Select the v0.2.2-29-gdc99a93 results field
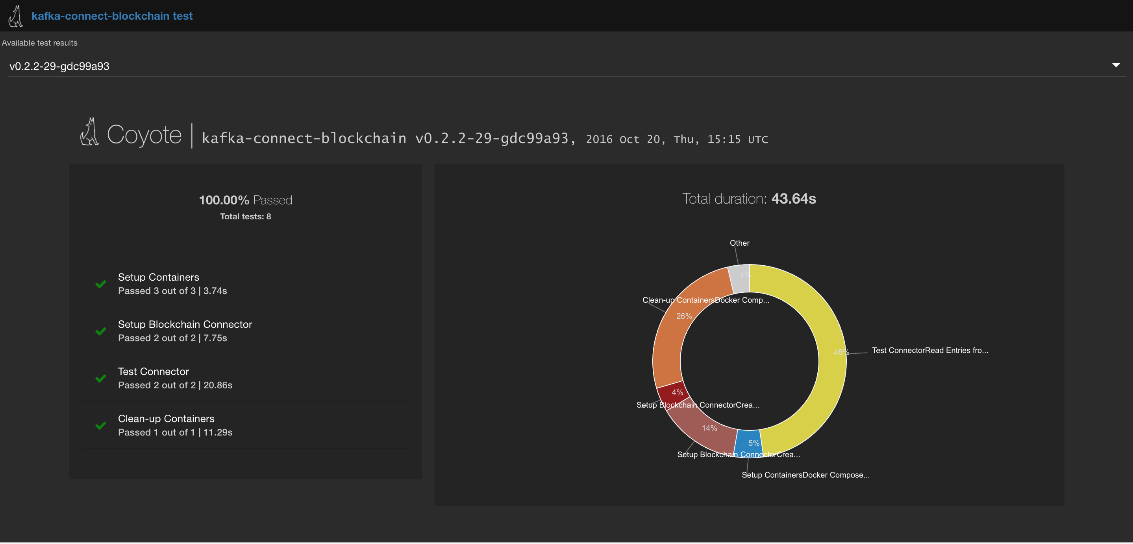This screenshot has height=544, width=1133. 566,66
